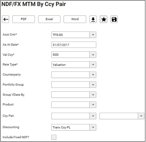Click the download icon

tap(93, 19)
